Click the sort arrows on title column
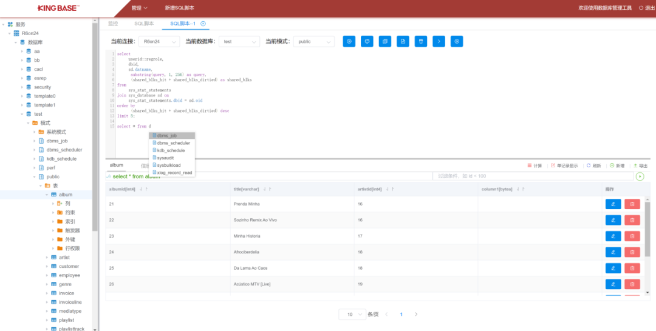Image resolution: width=656 pixels, height=331 pixels. [267, 189]
